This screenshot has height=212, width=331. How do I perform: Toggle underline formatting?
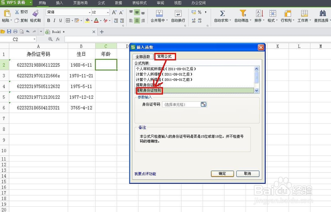pyautogui.click(x=60, y=20)
